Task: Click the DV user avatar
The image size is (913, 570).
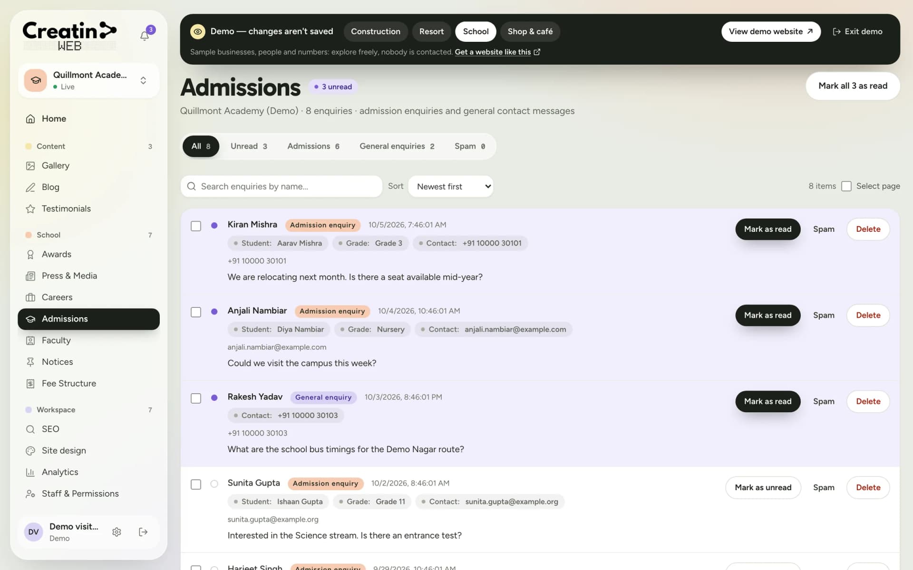Action: point(33,532)
